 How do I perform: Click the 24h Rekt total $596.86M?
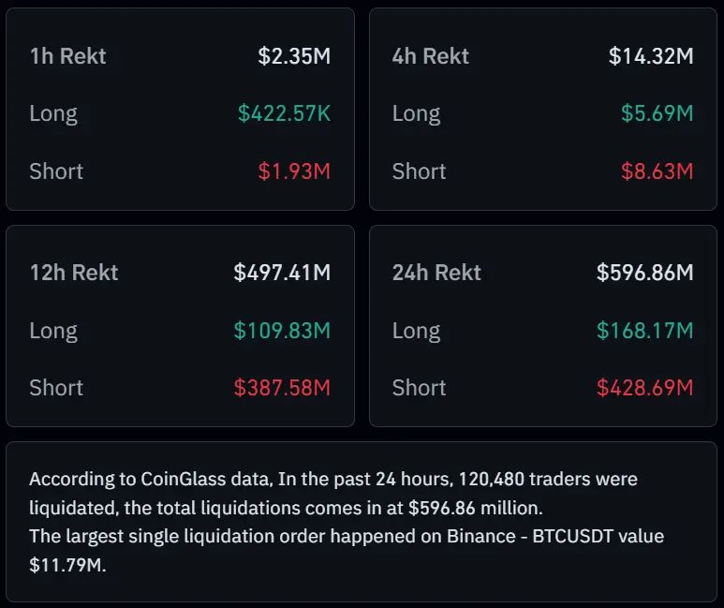coord(644,274)
